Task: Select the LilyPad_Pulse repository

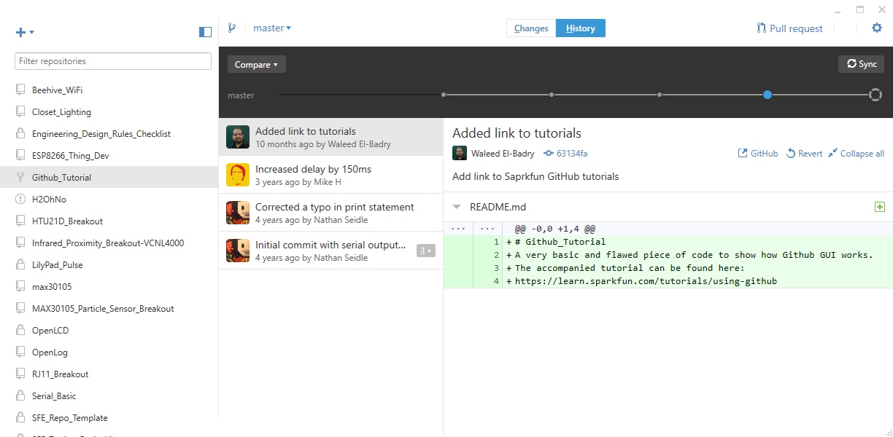Action: tap(109, 265)
